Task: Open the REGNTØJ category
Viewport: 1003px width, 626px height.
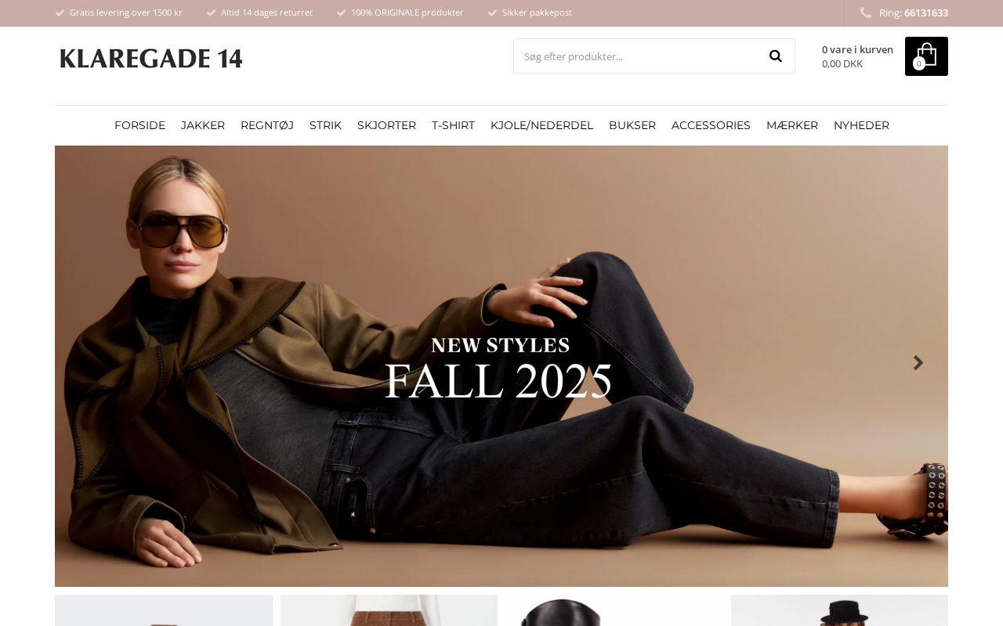Action: tap(267, 125)
